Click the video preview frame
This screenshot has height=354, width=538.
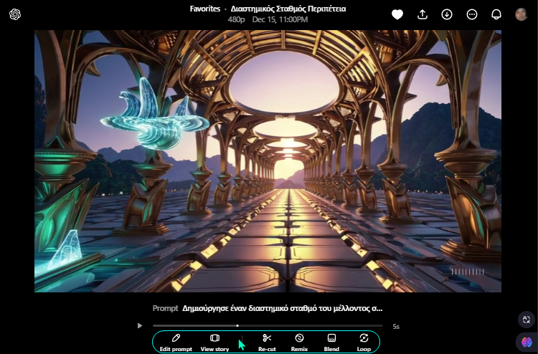268,161
